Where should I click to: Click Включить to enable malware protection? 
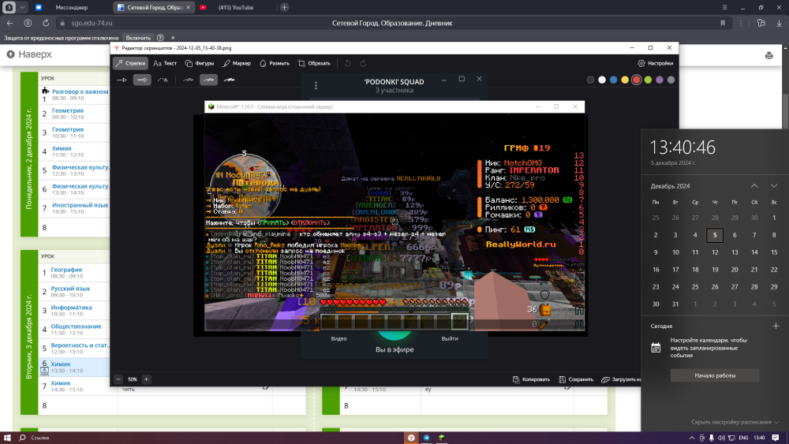click(138, 38)
